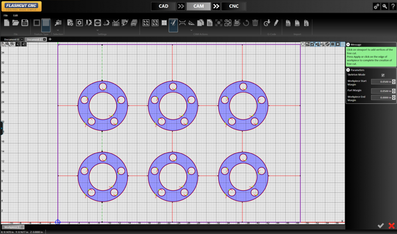Click the circular undo arrow icon
The image size is (397, 234).
246,23
